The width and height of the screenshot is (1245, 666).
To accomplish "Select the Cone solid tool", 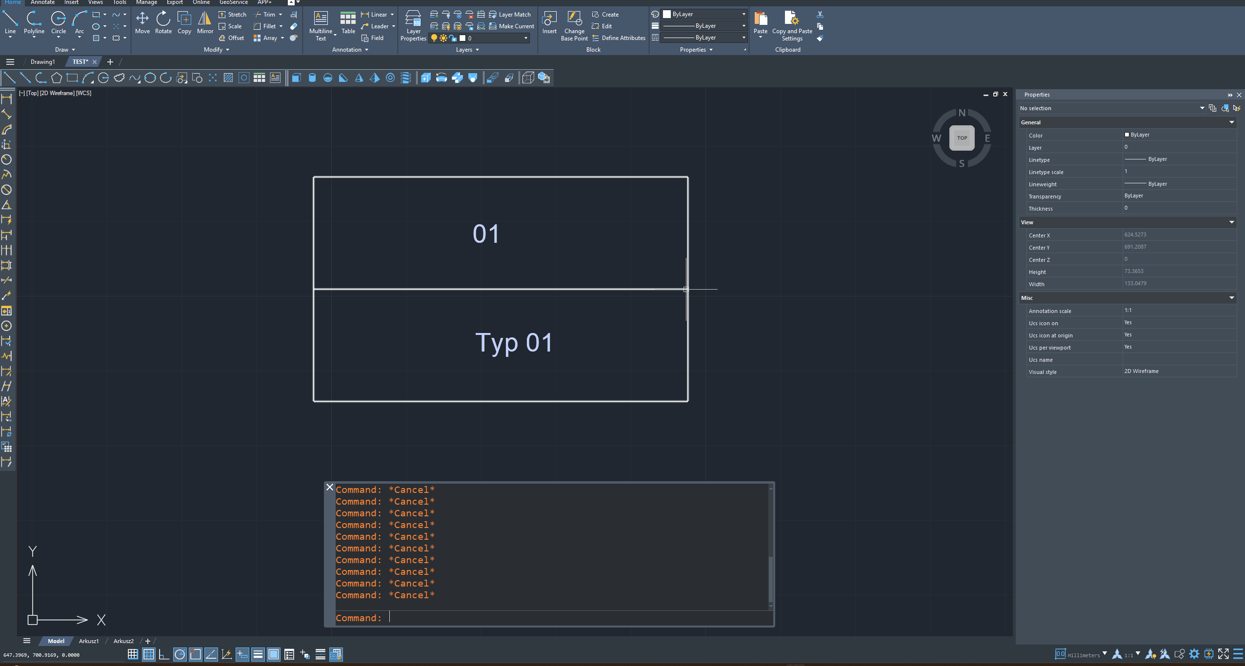I will click(359, 78).
